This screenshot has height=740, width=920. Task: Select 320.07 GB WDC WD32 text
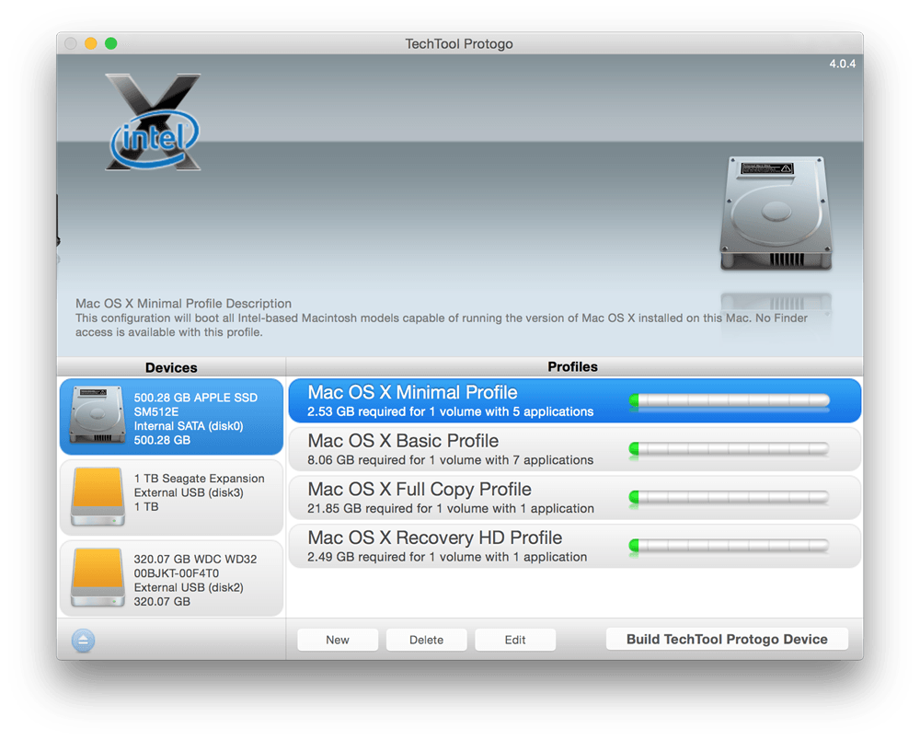pos(195,566)
